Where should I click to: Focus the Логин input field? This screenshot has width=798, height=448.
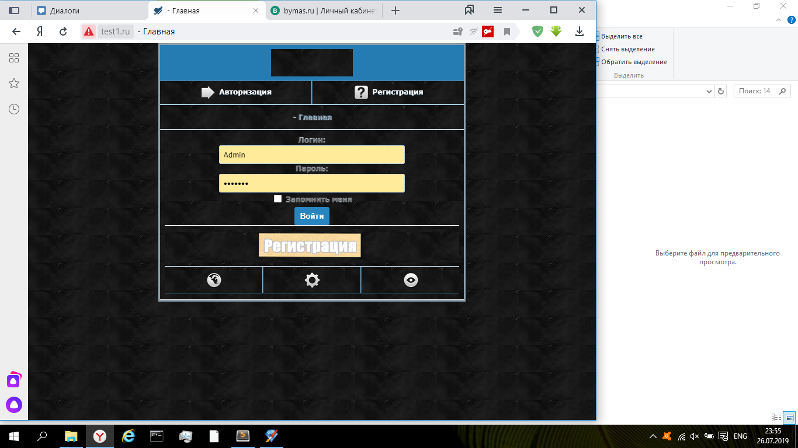[x=311, y=155]
